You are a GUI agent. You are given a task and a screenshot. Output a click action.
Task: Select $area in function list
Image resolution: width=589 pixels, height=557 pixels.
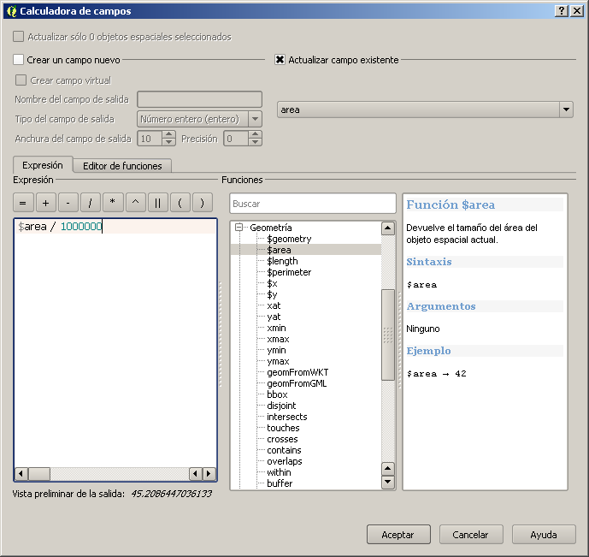click(279, 250)
